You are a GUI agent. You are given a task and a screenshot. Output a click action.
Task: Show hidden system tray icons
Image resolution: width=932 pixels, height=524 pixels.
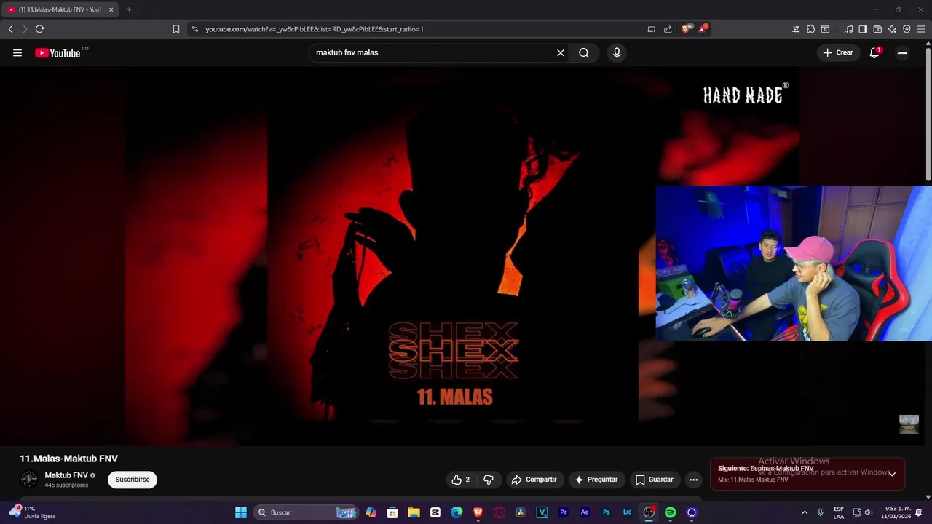(x=805, y=512)
